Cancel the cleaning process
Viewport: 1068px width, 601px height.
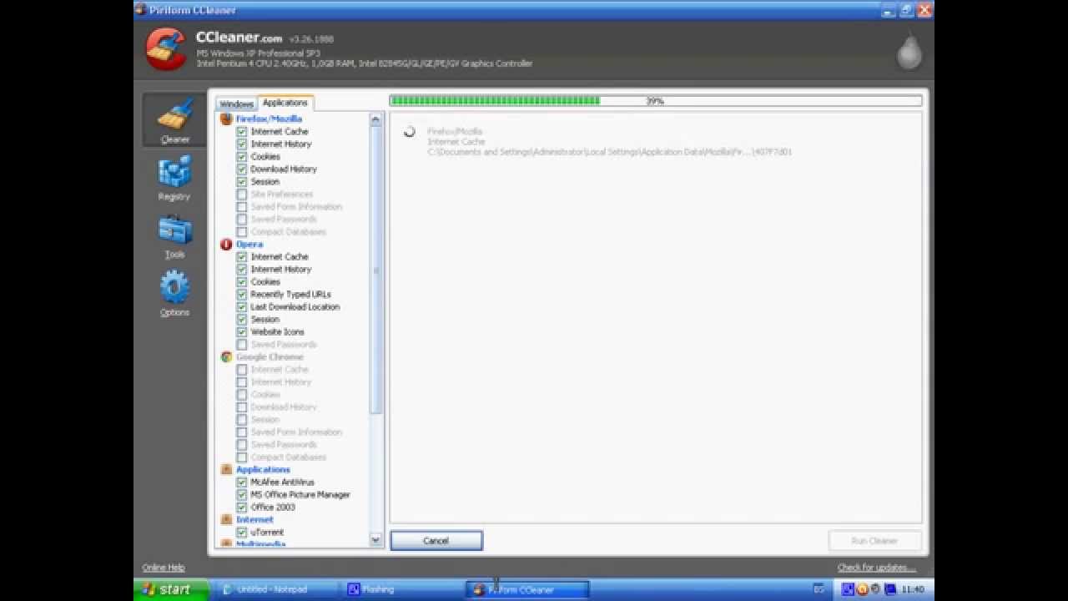436,541
